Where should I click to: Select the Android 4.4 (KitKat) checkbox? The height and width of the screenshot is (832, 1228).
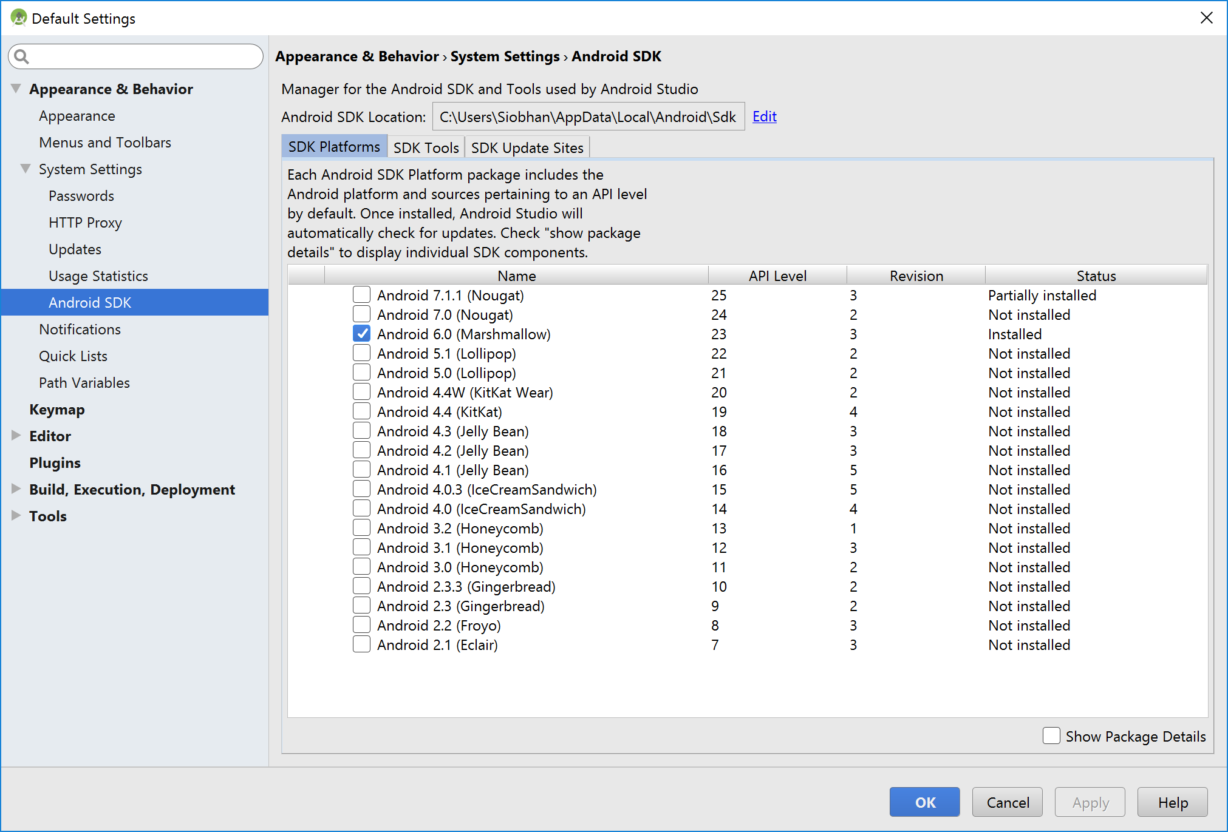point(361,411)
